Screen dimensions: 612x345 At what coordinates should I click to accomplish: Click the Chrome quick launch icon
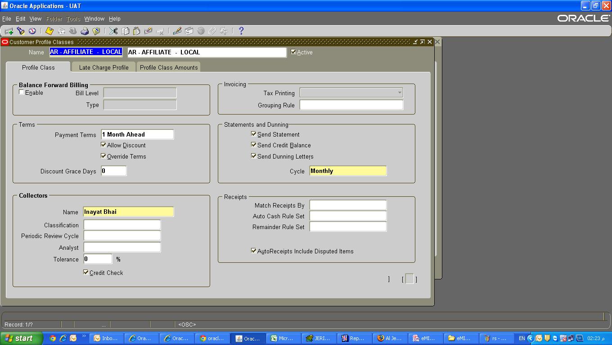point(53,338)
